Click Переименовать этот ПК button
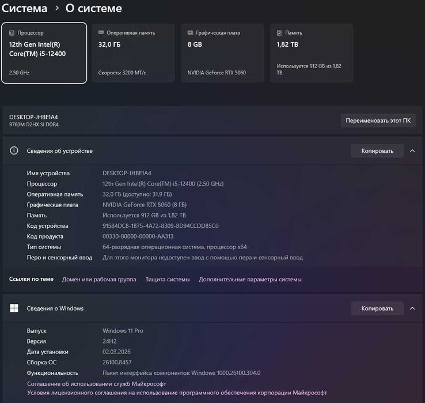This screenshot has height=403, width=425. (378, 120)
